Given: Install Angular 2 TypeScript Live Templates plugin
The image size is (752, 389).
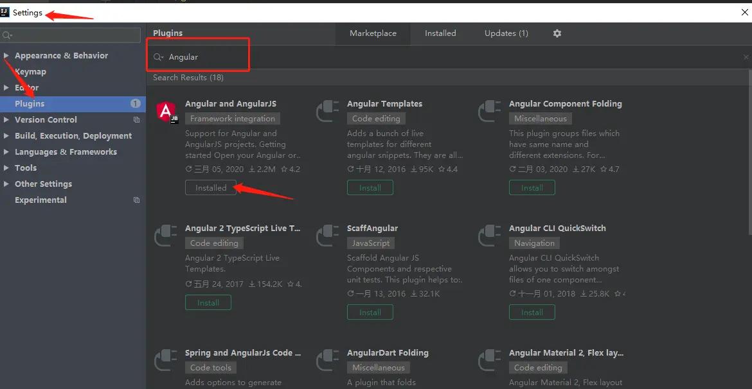Looking at the screenshot, I should tap(208, 303).
